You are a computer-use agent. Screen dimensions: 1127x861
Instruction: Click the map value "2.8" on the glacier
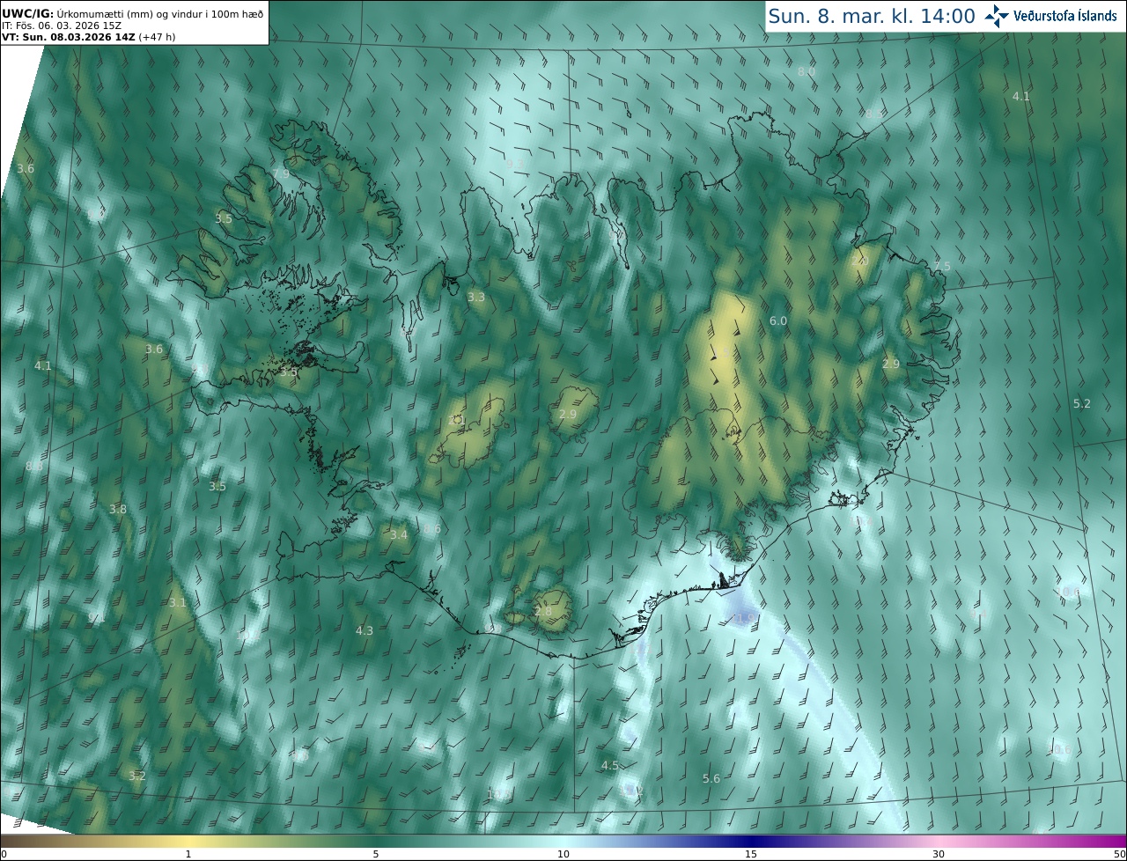(x=543, y=611)
